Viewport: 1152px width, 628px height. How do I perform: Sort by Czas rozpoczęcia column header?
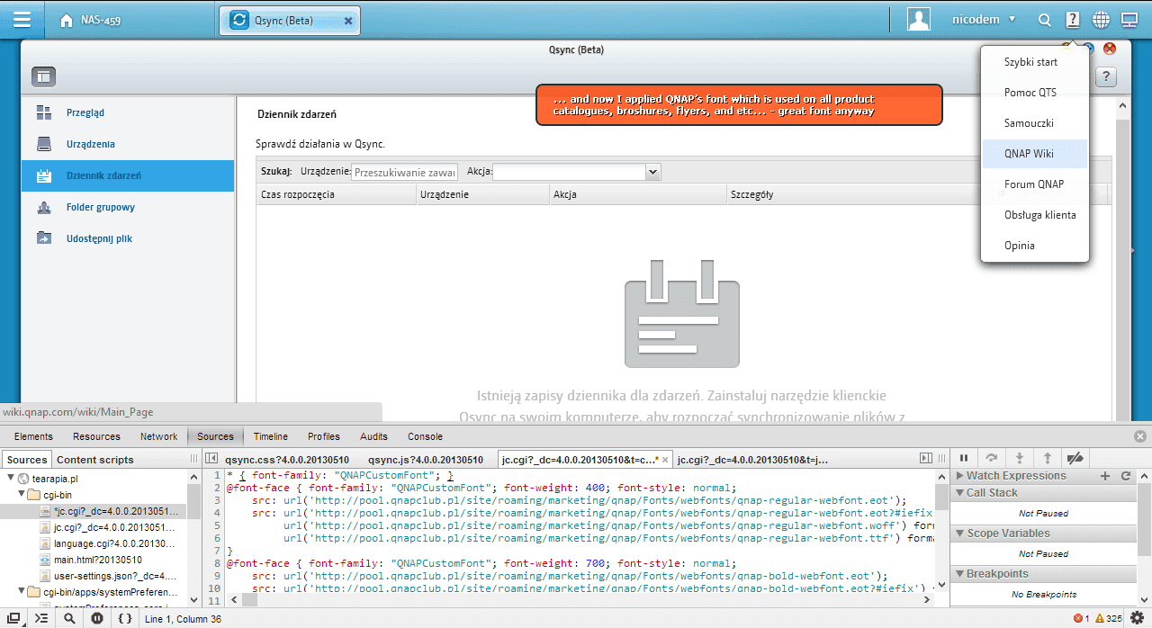(337, 194)
